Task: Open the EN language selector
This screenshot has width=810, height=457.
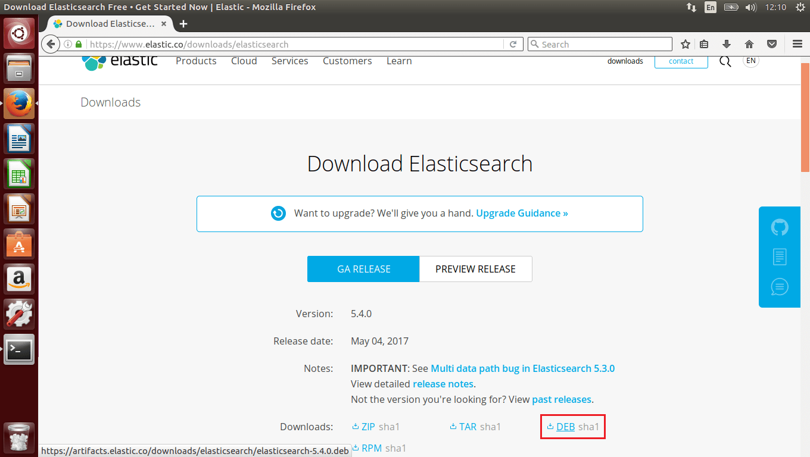Action: pyautogui.click(x=750, y=60)
